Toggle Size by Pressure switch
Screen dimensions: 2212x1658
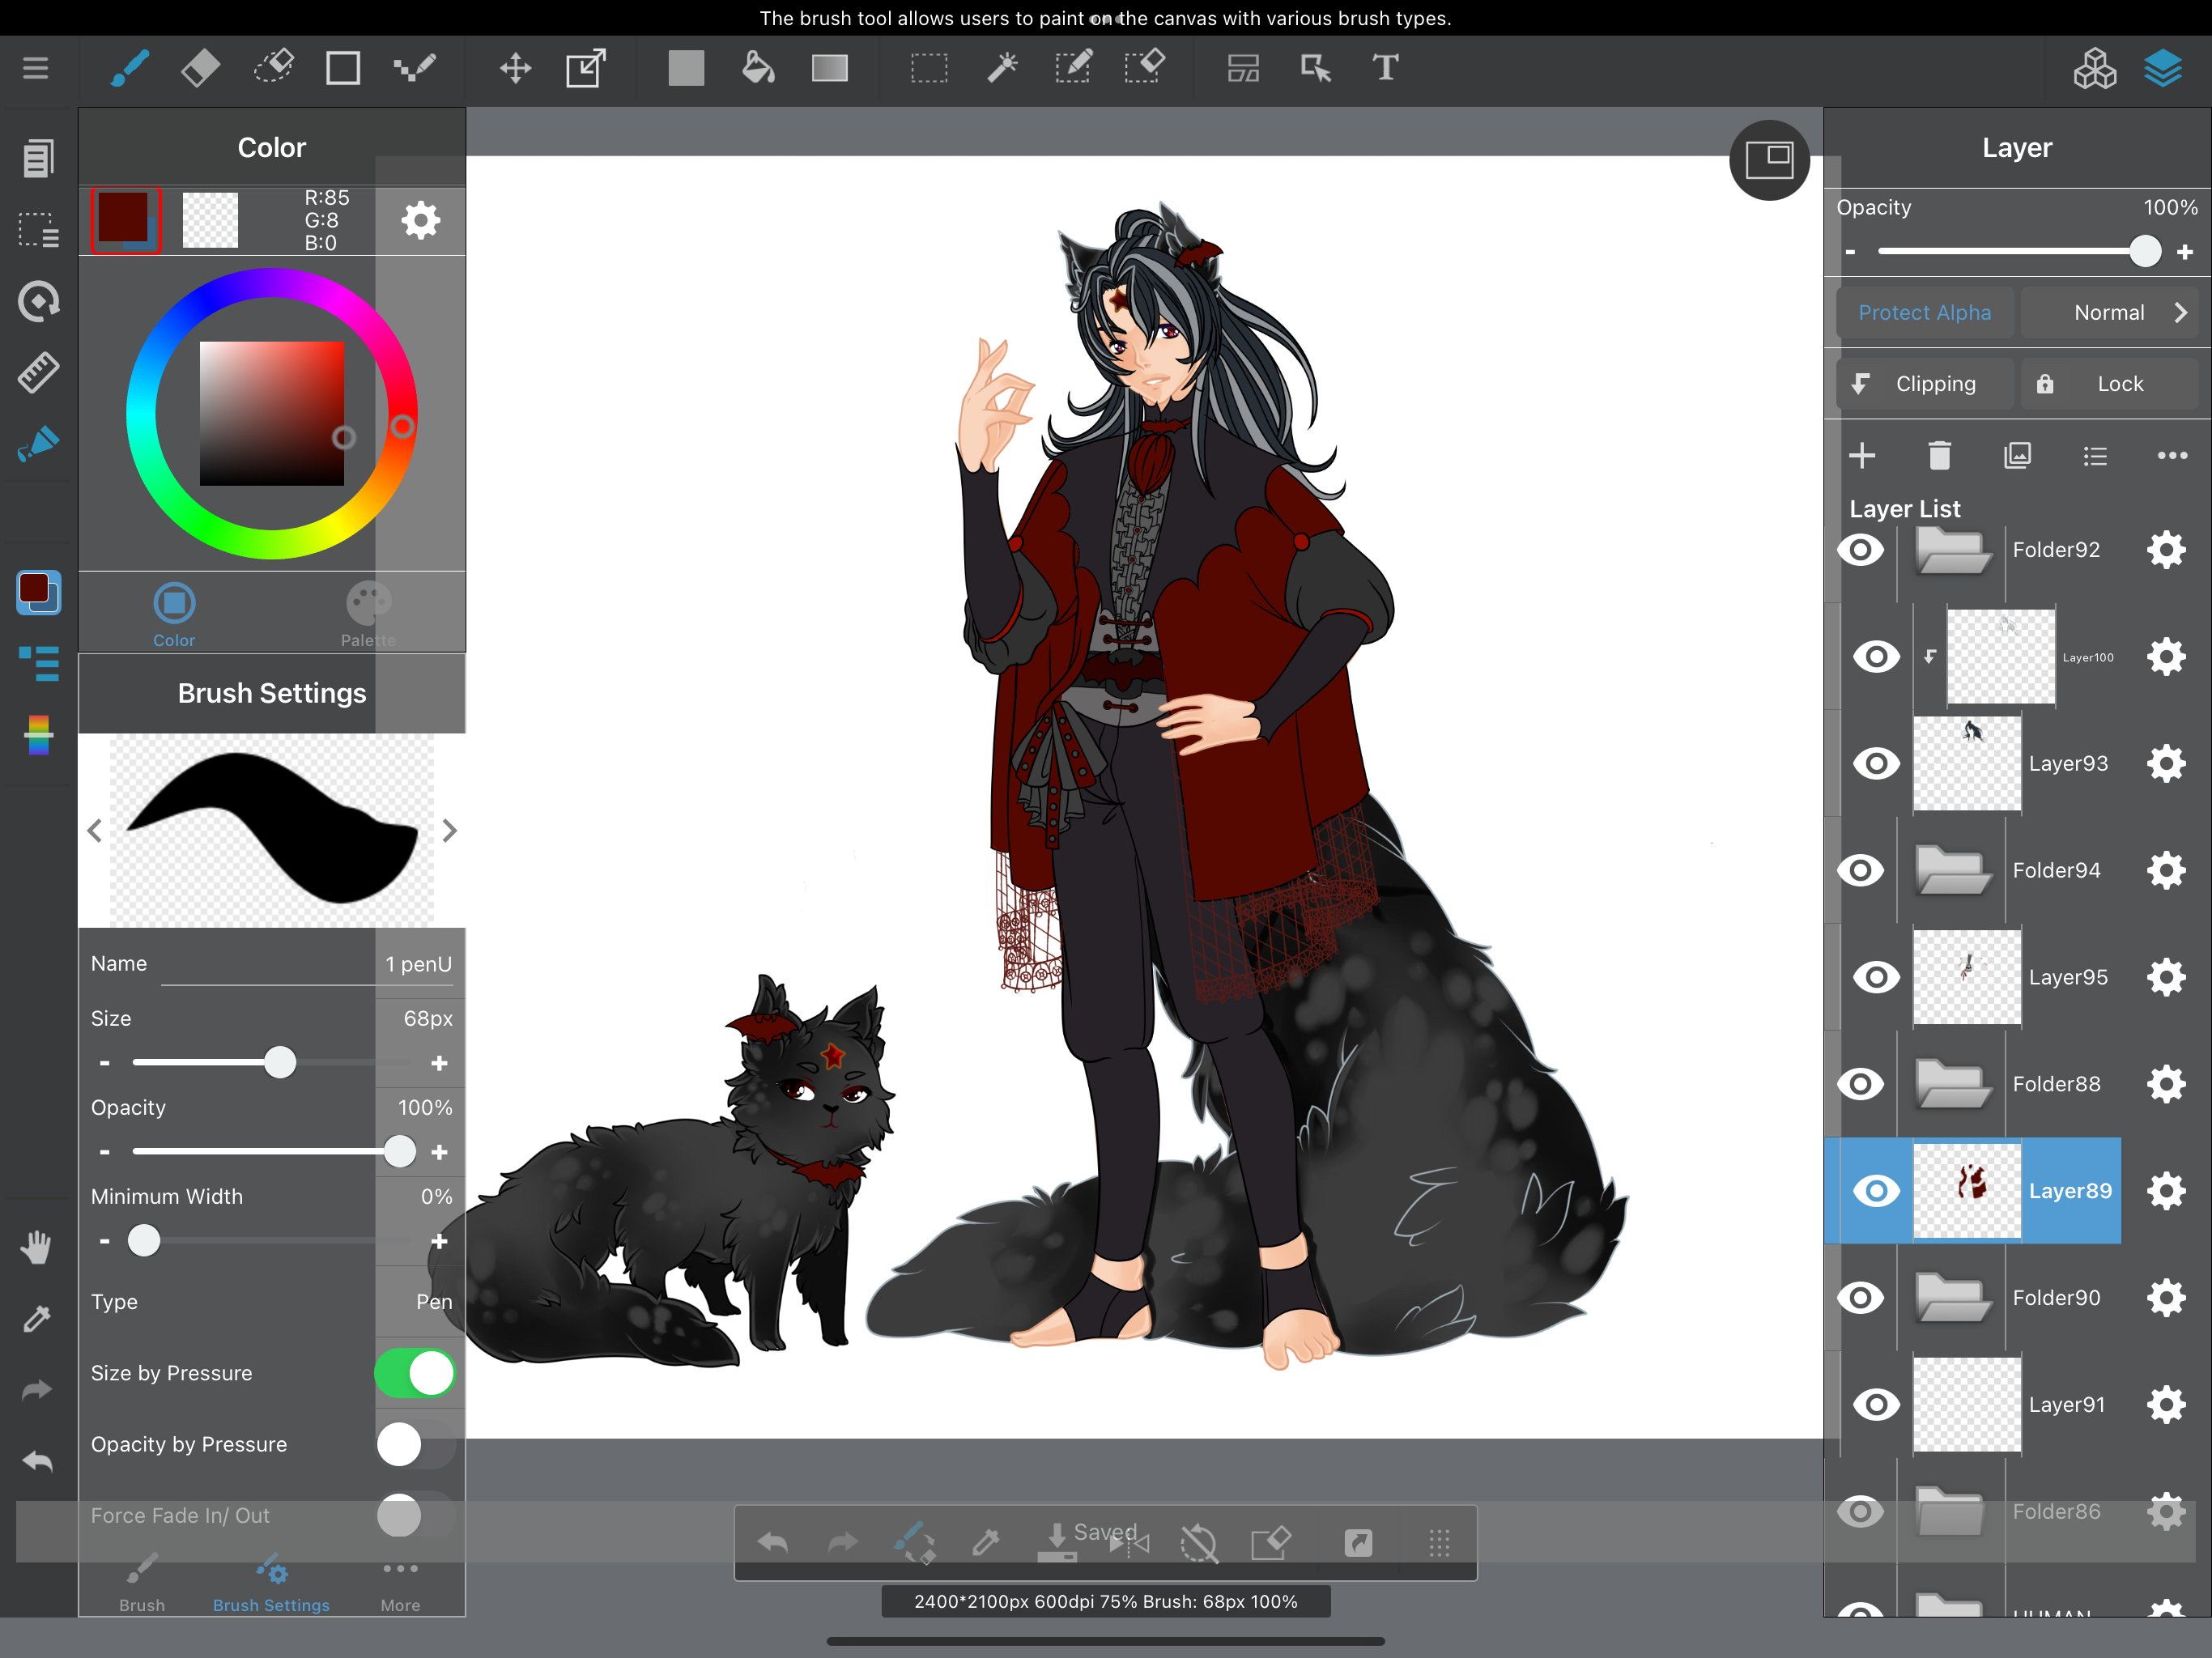click(415, 1373)
